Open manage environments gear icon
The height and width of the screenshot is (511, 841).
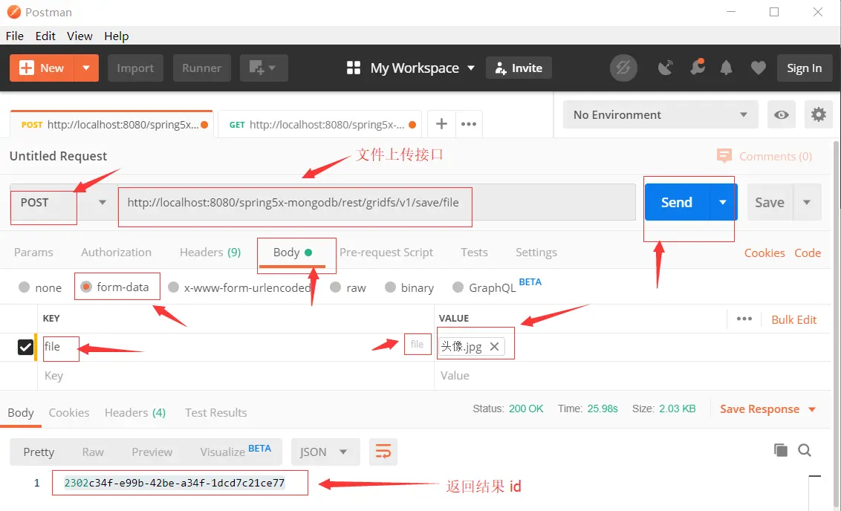pos(819,114)
